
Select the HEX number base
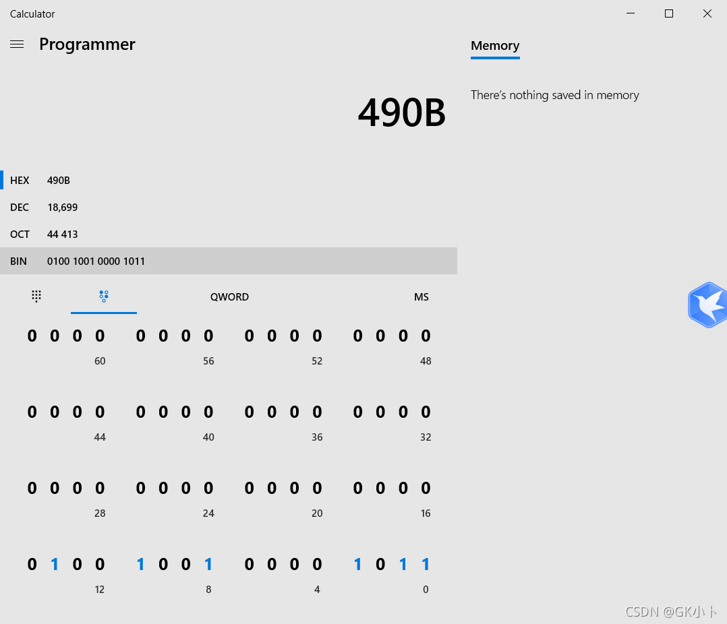(229, 180)
